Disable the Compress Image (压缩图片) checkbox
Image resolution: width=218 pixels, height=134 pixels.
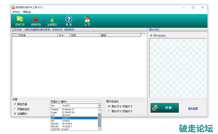point(15,114)
